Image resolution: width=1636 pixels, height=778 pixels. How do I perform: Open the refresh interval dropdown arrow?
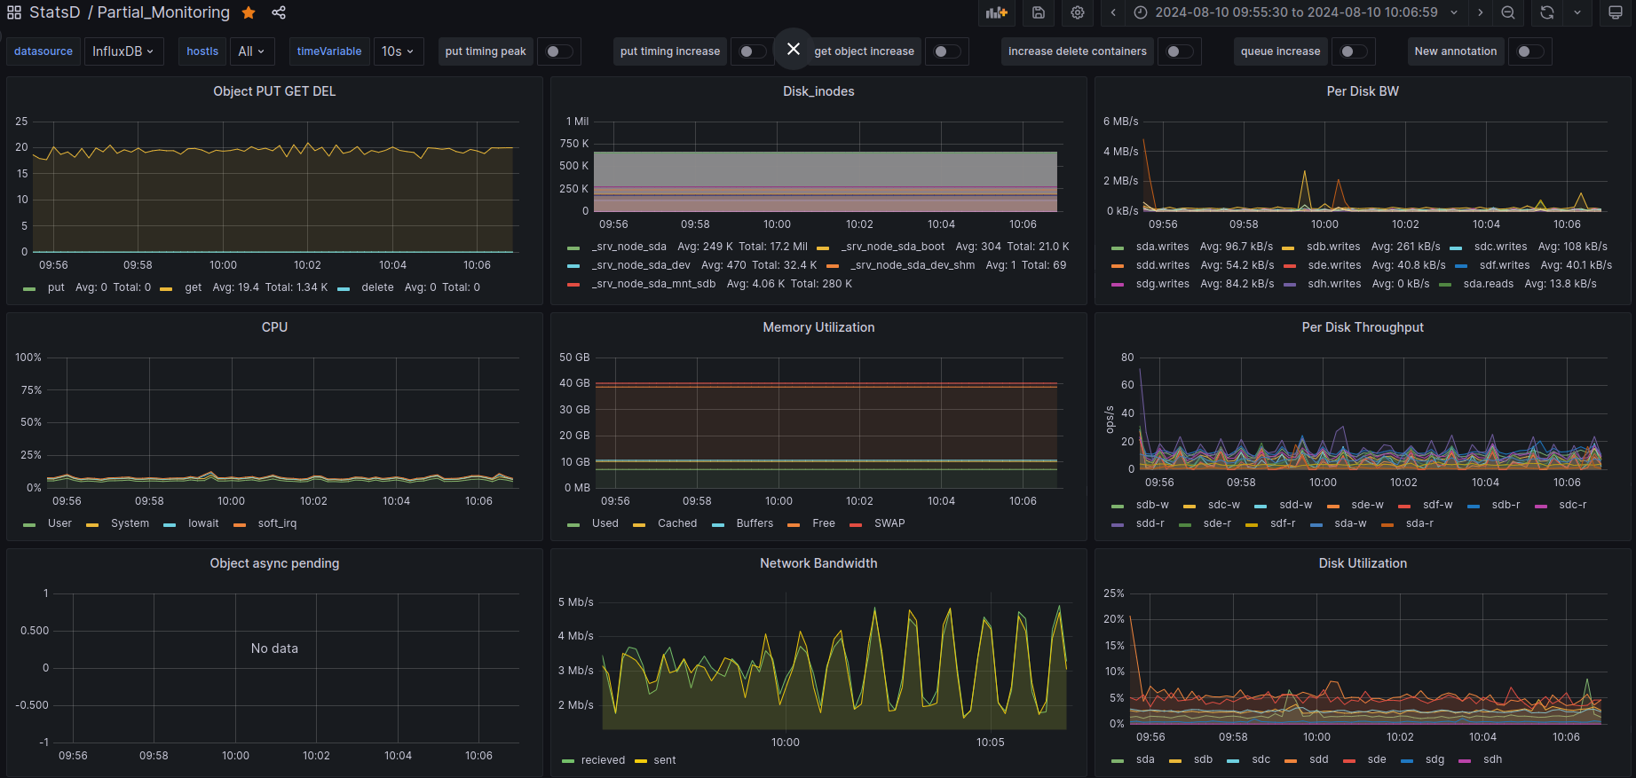pyautogui.click(x=1577, y=12)
